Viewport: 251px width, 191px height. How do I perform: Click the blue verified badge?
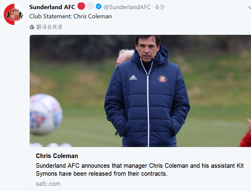coord(99,6)
